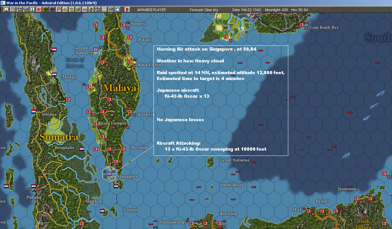Click the Brunei city label
Viewport: 392px width, 229px height.
pyautogui.click(x=323, y=201)
